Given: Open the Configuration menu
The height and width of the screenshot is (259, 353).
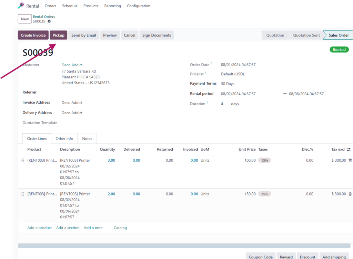Looking at the screenshot, I should pyautogui.click(x=138, y=6).
